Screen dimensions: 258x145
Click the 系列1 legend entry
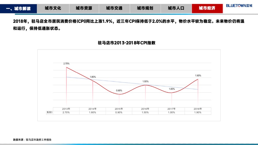49,113
